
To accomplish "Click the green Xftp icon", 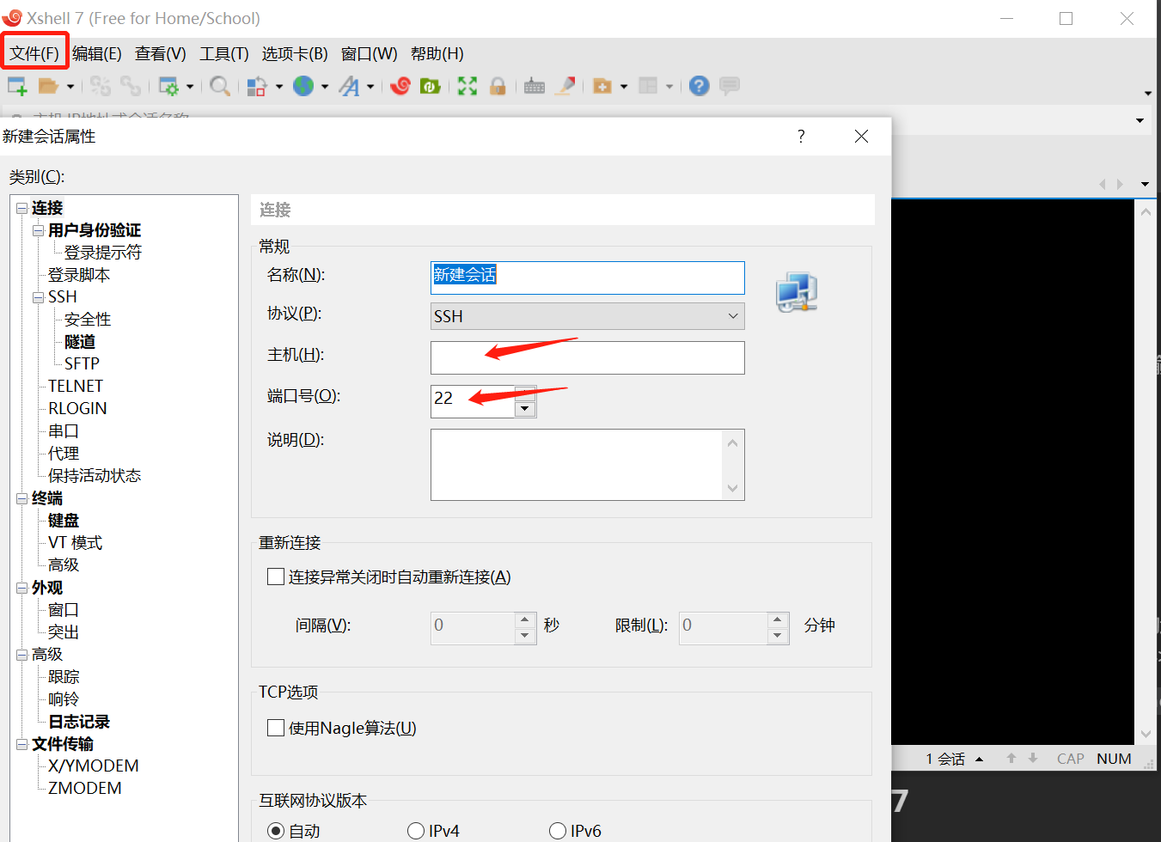I will pyautogui.click(x=431, y=86).
